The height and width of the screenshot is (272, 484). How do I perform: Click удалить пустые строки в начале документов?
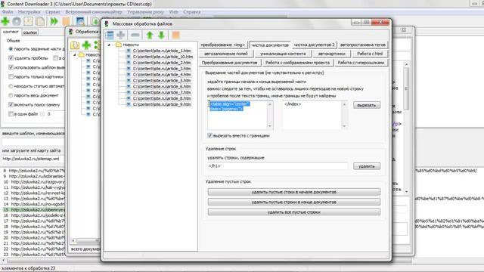294,192
